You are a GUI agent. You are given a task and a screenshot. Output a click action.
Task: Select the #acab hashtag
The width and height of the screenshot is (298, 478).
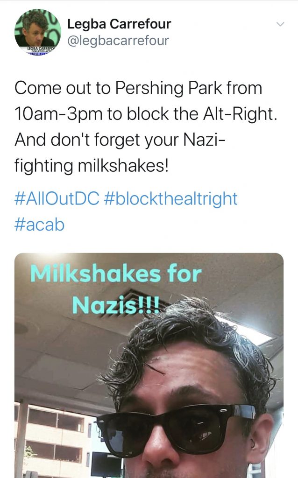tap(39, 225)
